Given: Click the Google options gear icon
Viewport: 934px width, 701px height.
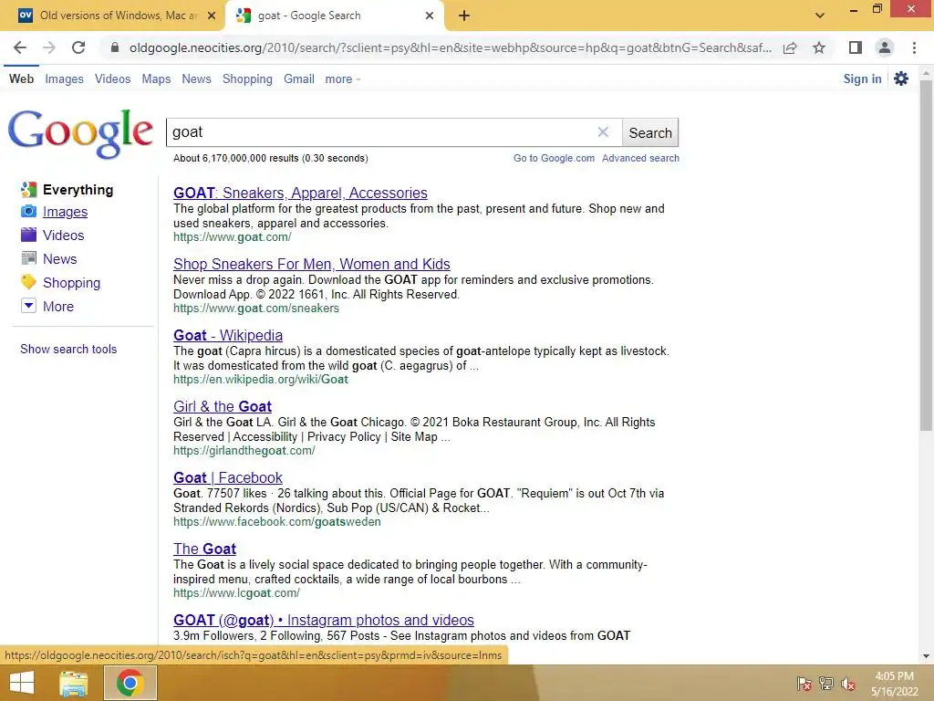Looking at the screenshot, I should click(x=900, y=78).
